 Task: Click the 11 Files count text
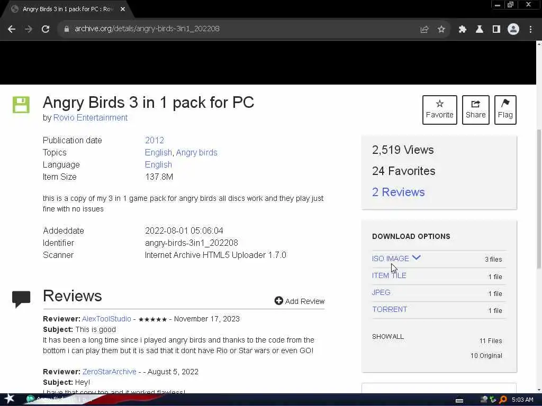point(491,341)
